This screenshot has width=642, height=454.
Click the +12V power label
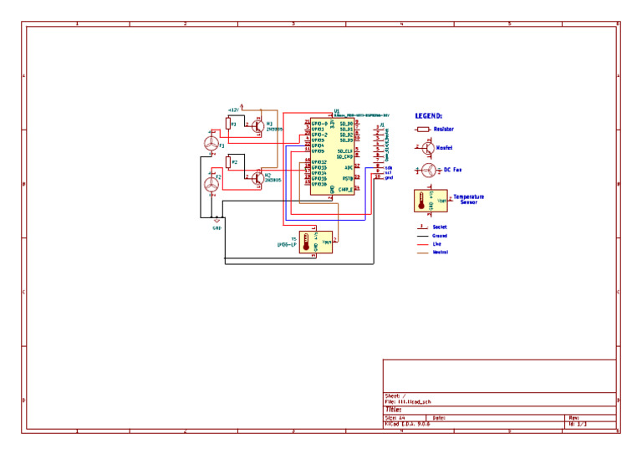233,110
